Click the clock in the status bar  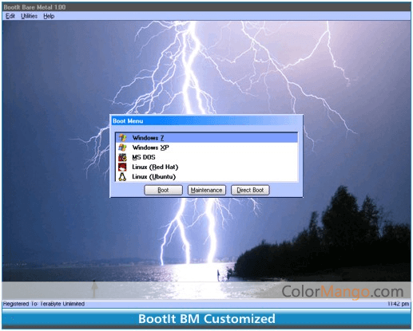(399, 304)
